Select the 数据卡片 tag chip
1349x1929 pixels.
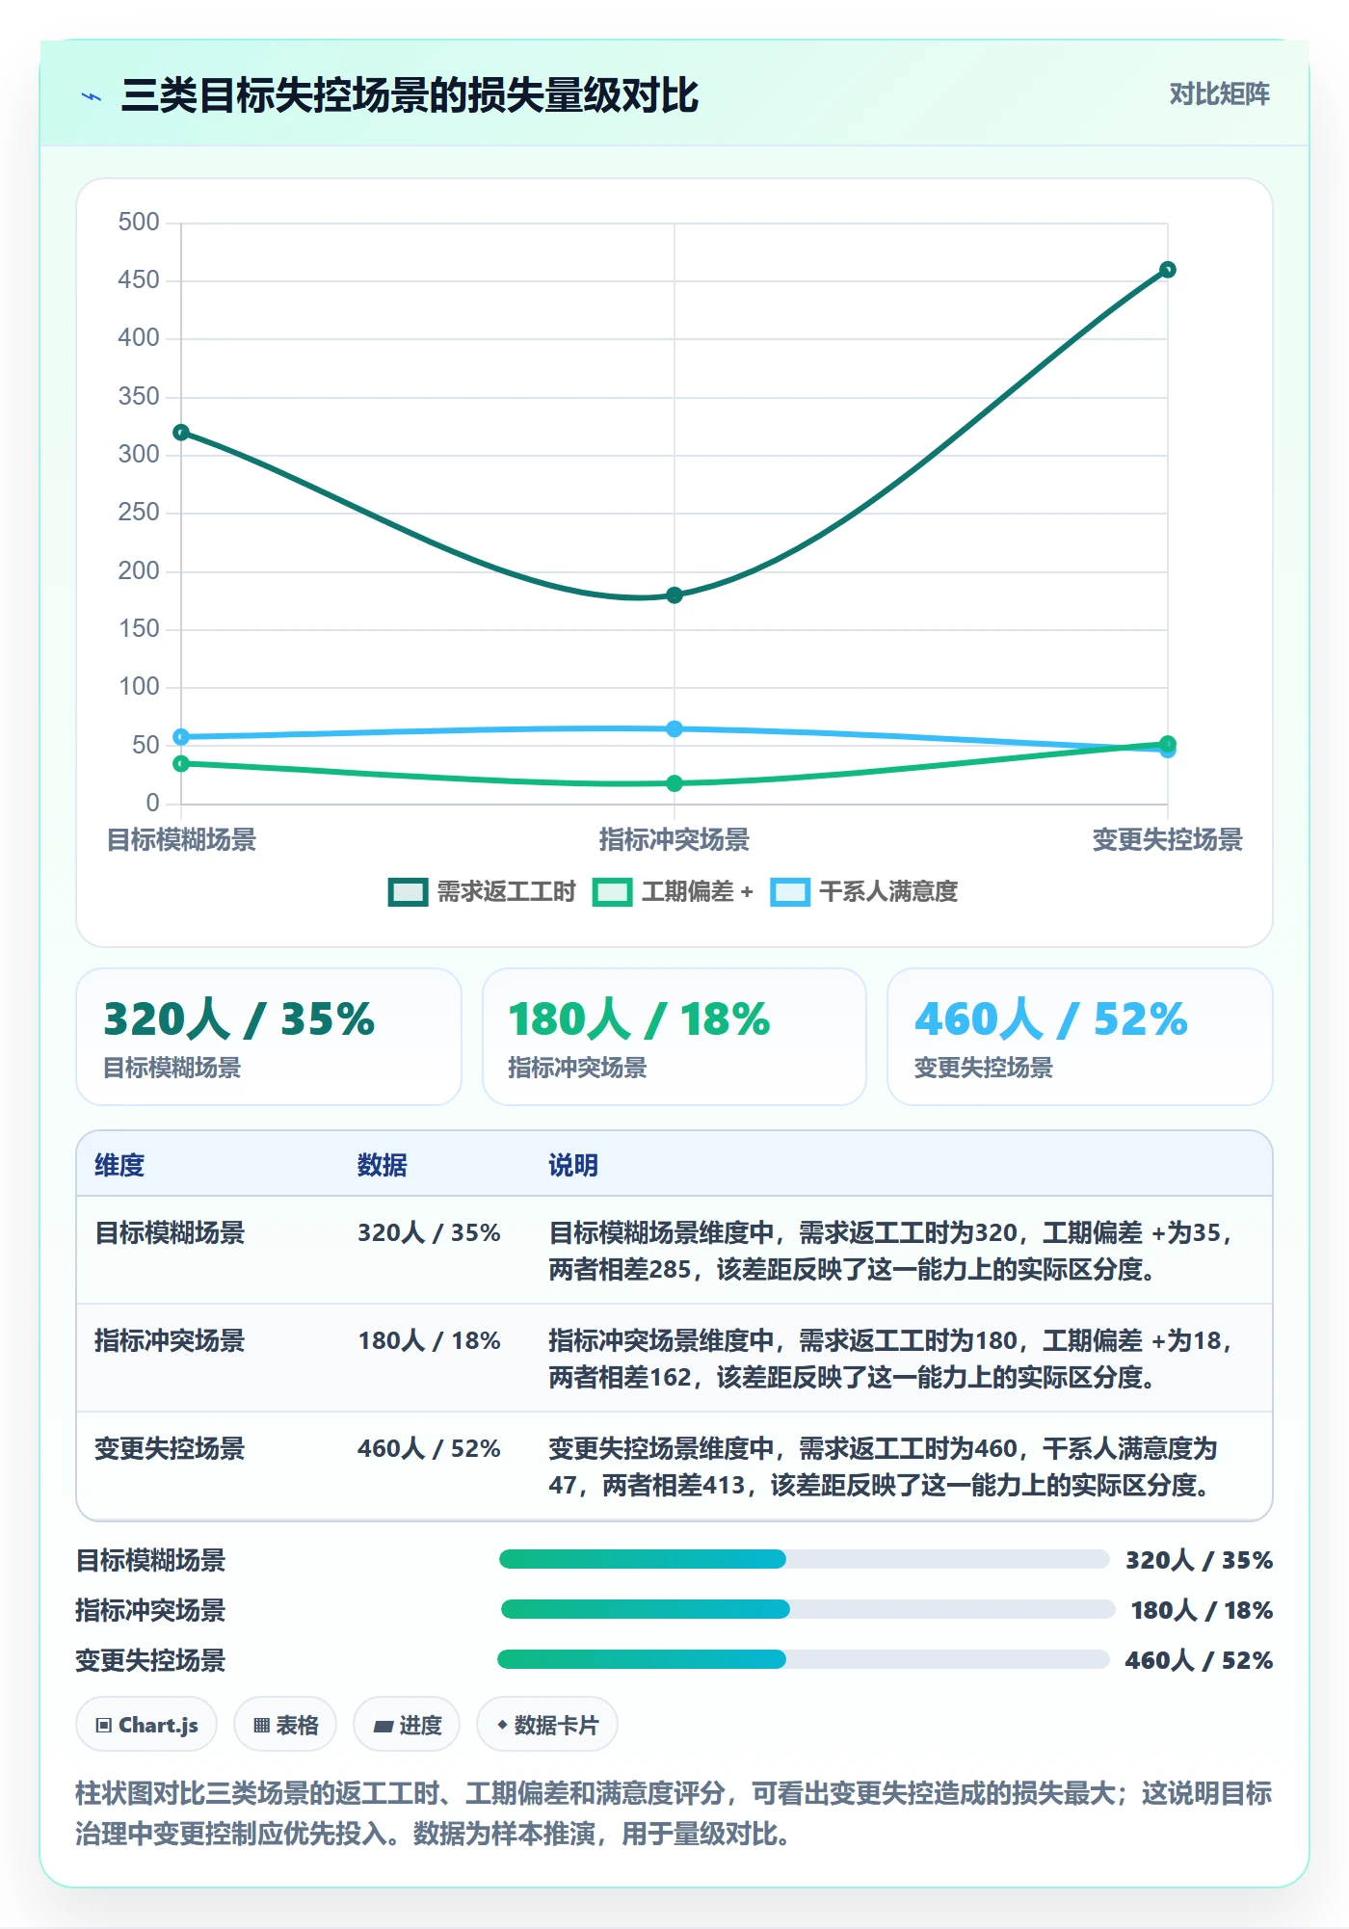coord(547,1725)
